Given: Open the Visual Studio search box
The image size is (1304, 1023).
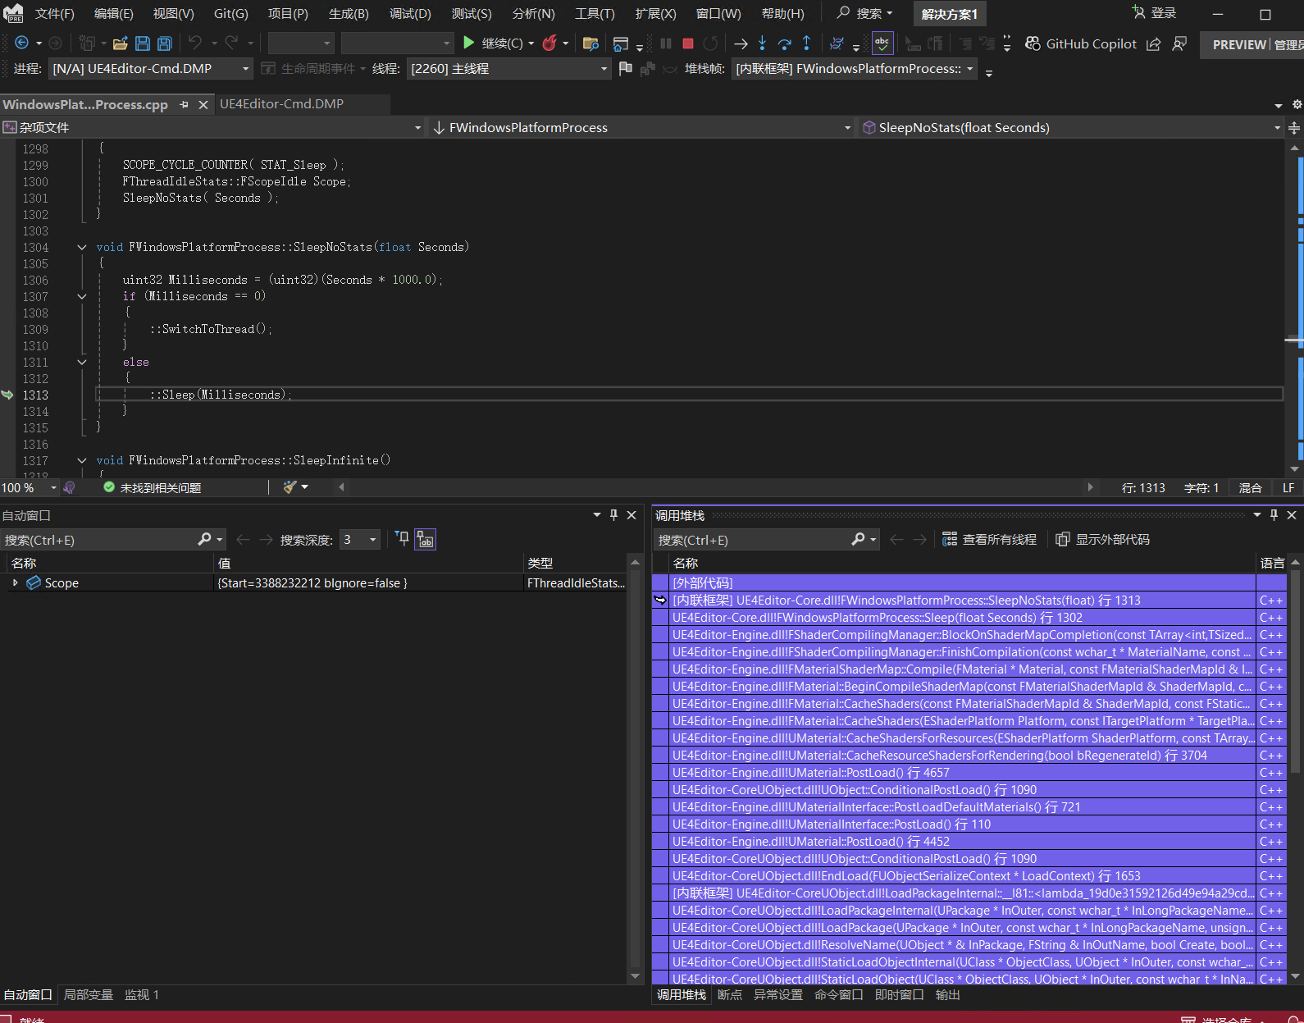Looking at the screenshot, I should 864,13.
